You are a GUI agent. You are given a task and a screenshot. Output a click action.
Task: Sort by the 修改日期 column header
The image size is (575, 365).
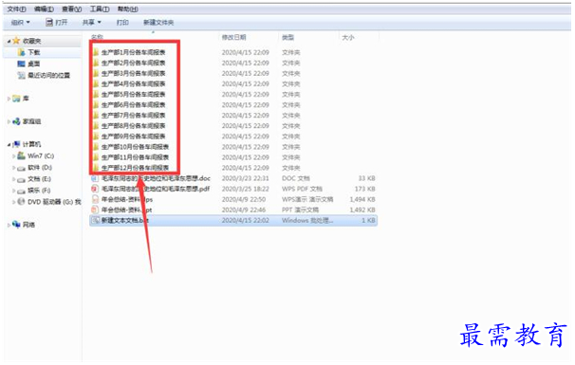coord(234,37)
